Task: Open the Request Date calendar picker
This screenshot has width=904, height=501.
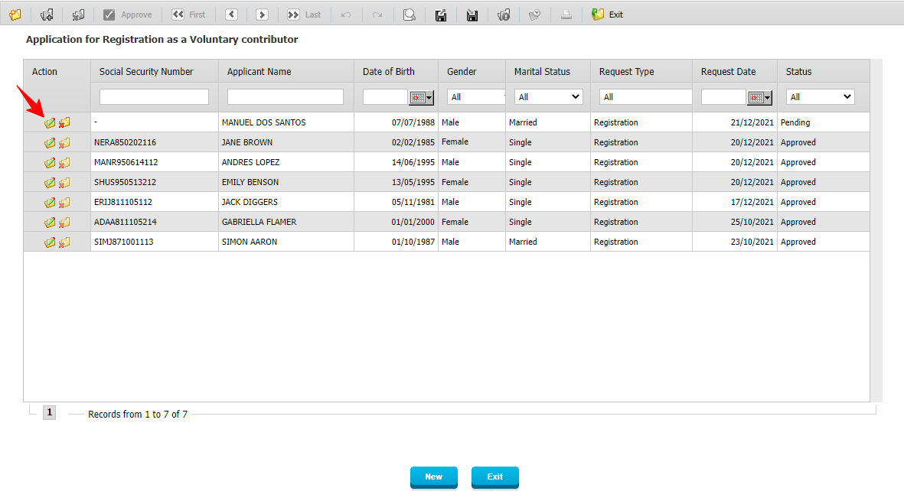Action: (x=760, y=97)
